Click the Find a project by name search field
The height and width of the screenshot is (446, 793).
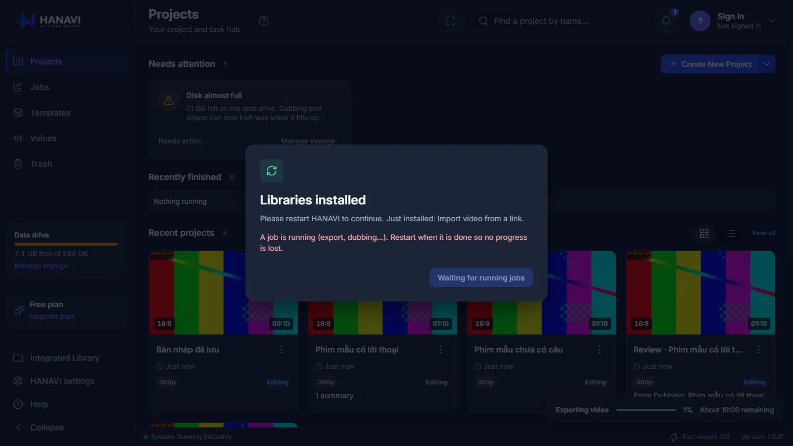[558, 21]
